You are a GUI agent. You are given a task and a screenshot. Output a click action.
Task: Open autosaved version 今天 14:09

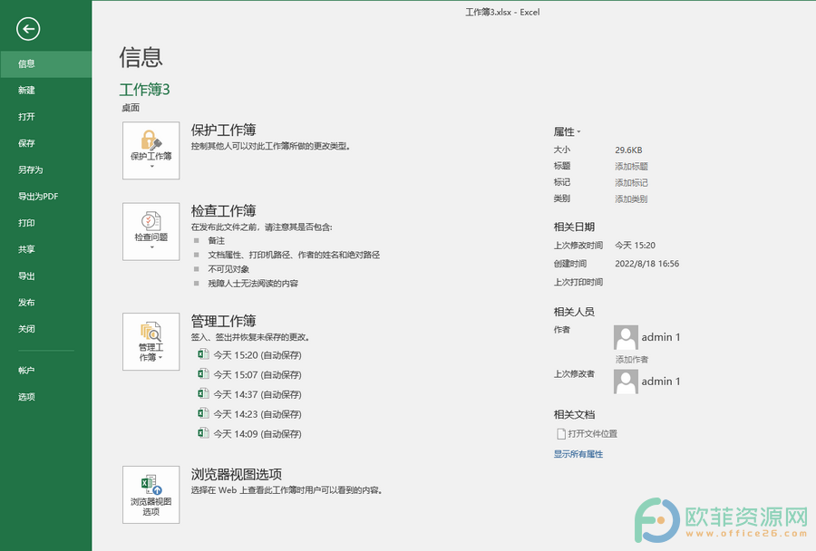click(249, 434)
